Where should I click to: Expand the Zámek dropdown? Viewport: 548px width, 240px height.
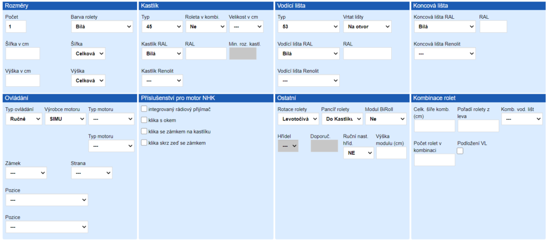click(x=26, y=173)
